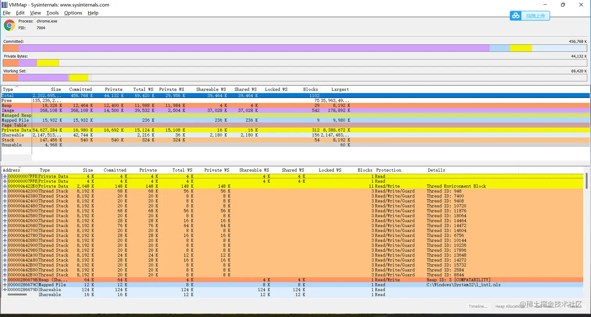Image resolution: width=591 pixels, height=317 pixels.
Task: Click the address 000000A42B00 cell
Action: pyautogui.click(x=23, y=265)
